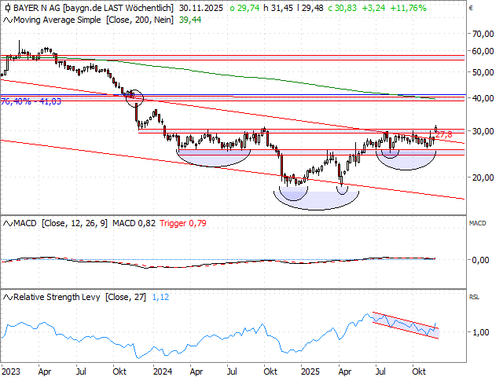Click the 60,00 price axis label
The image size is (503, 377).
[483, 51]
